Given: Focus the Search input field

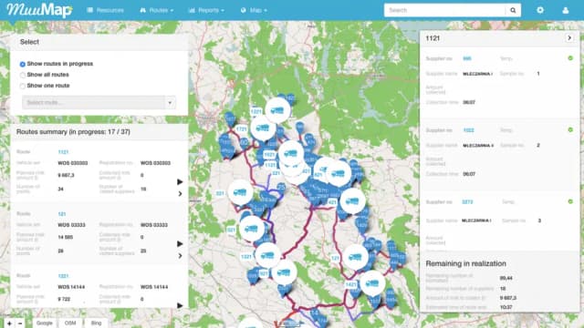Looking at the screenshot, I should tap(444, 10).
